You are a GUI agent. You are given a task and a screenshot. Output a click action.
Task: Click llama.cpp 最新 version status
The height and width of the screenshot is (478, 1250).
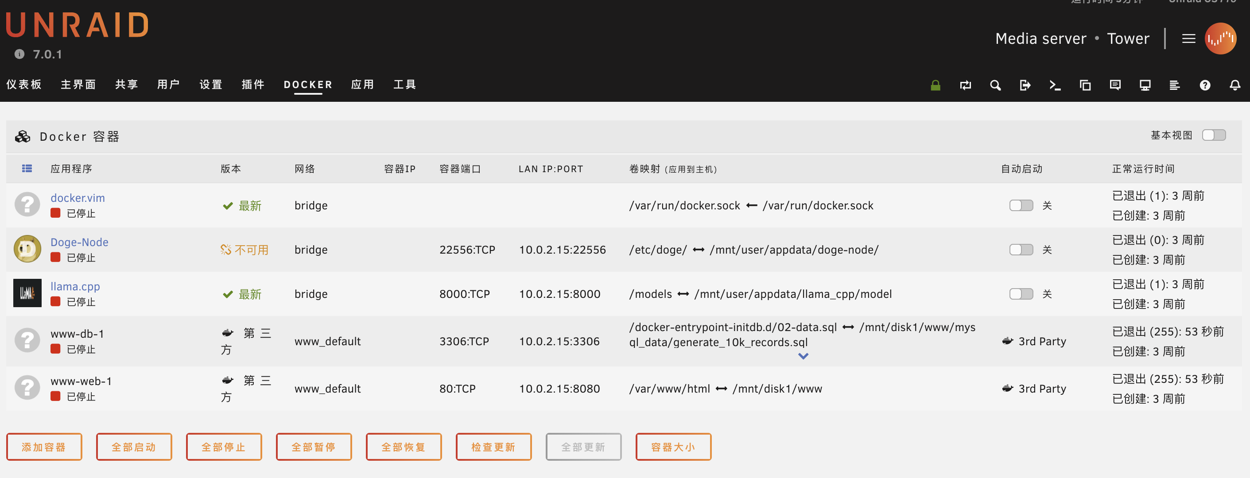tap(242, 294)
